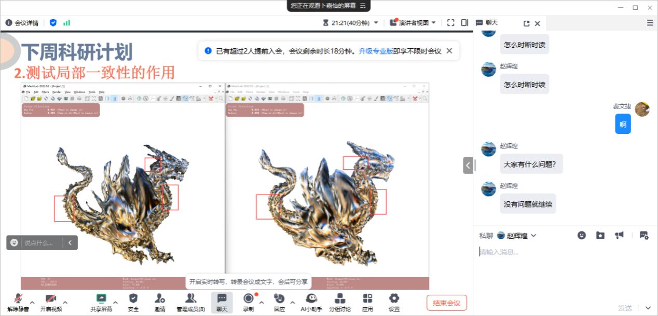Open the emoji picker in chat toolbar
Screen dimensions: 658x316
582,235
